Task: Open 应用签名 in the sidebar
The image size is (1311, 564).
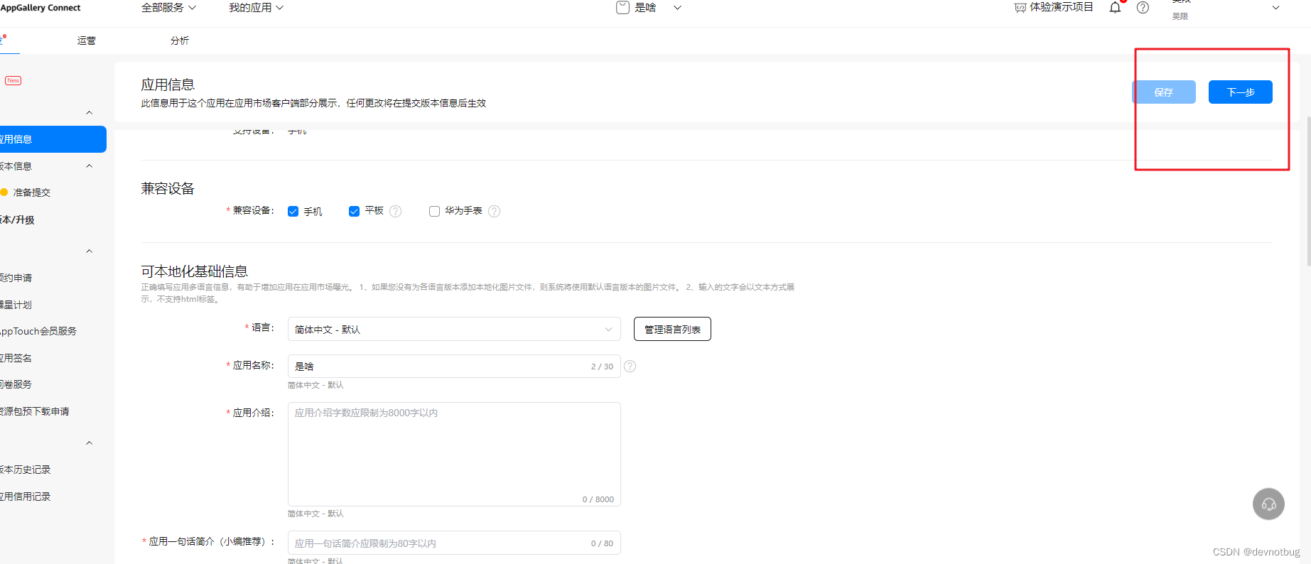Action: [x=16, y=358]
